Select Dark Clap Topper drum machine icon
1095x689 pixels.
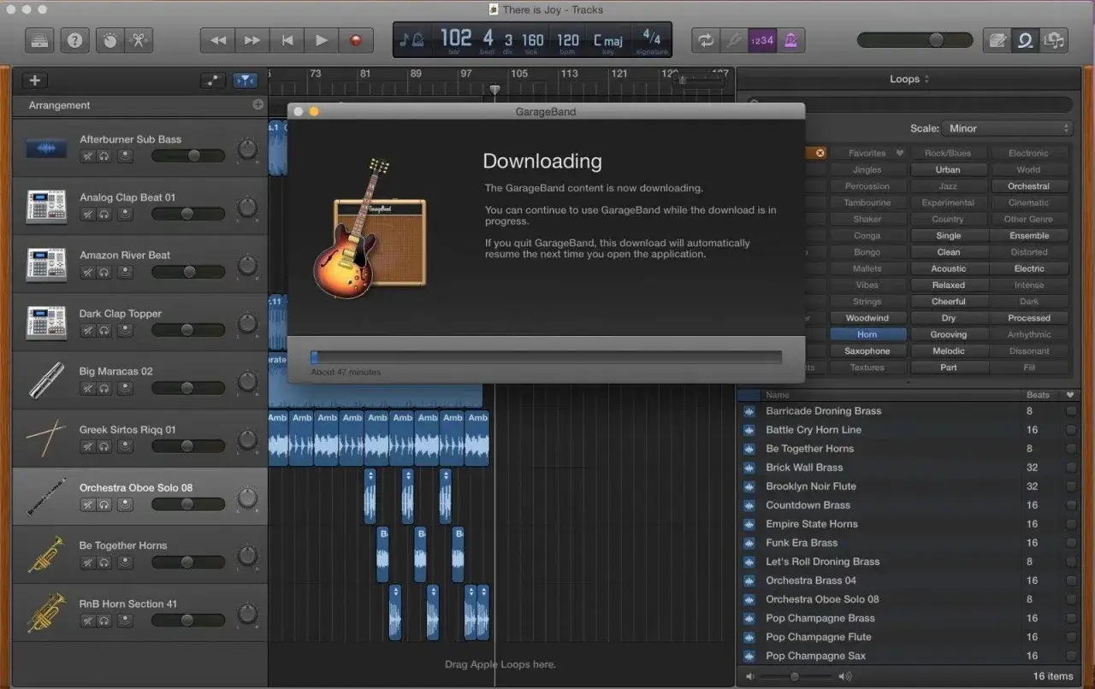(47, 322)
